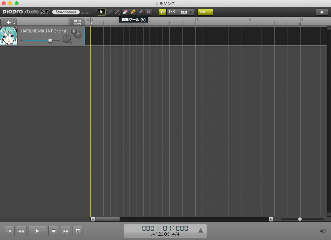Activate the X mute tool
331x240 pixels.
[x=148, y=12]
